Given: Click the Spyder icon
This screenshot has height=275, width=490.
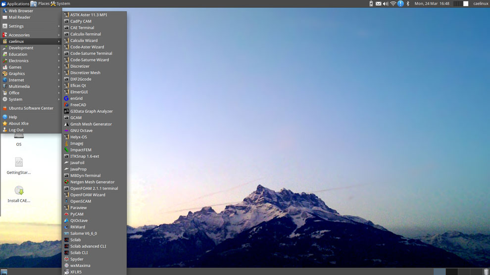Looking at the screenshot, I should [66, 259].
